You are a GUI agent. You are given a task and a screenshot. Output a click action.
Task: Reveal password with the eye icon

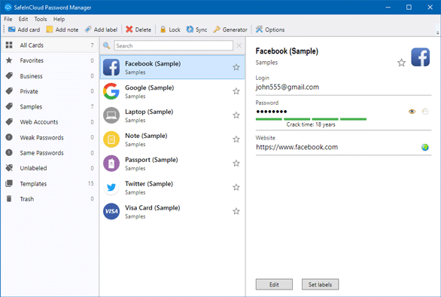[x=412, y=112]
